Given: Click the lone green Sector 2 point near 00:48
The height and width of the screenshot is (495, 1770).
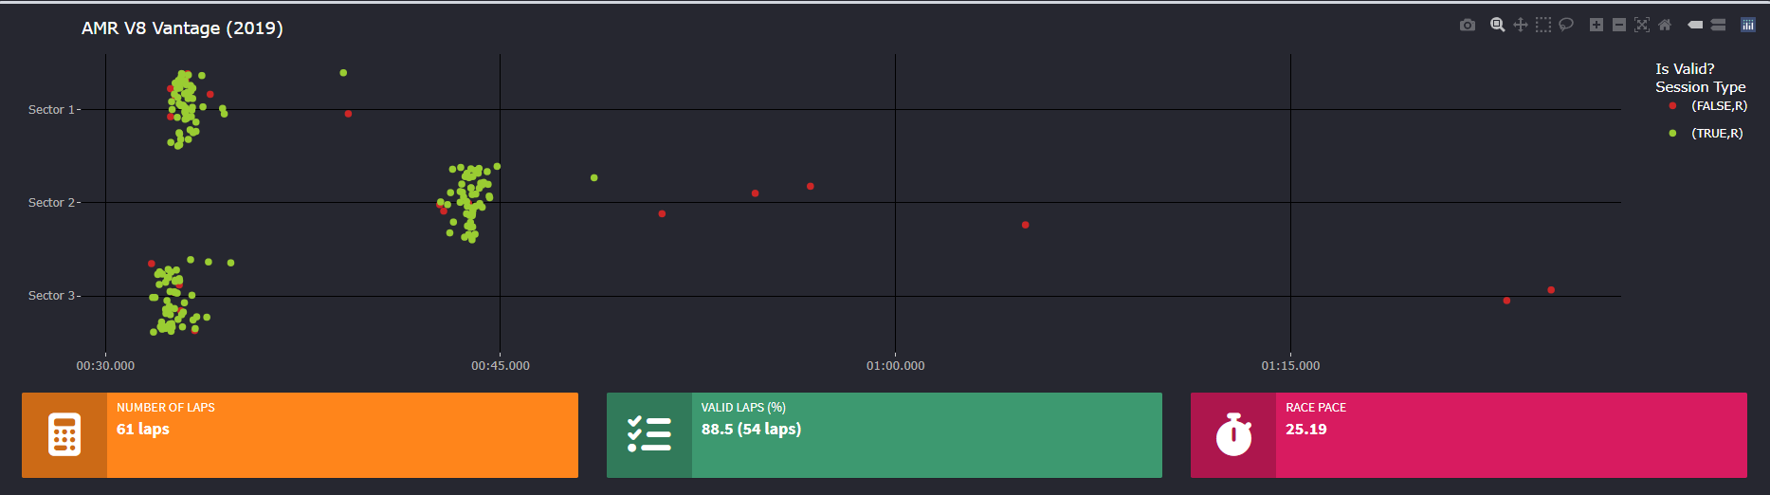Looking at the screenshot, I should 594,178.
